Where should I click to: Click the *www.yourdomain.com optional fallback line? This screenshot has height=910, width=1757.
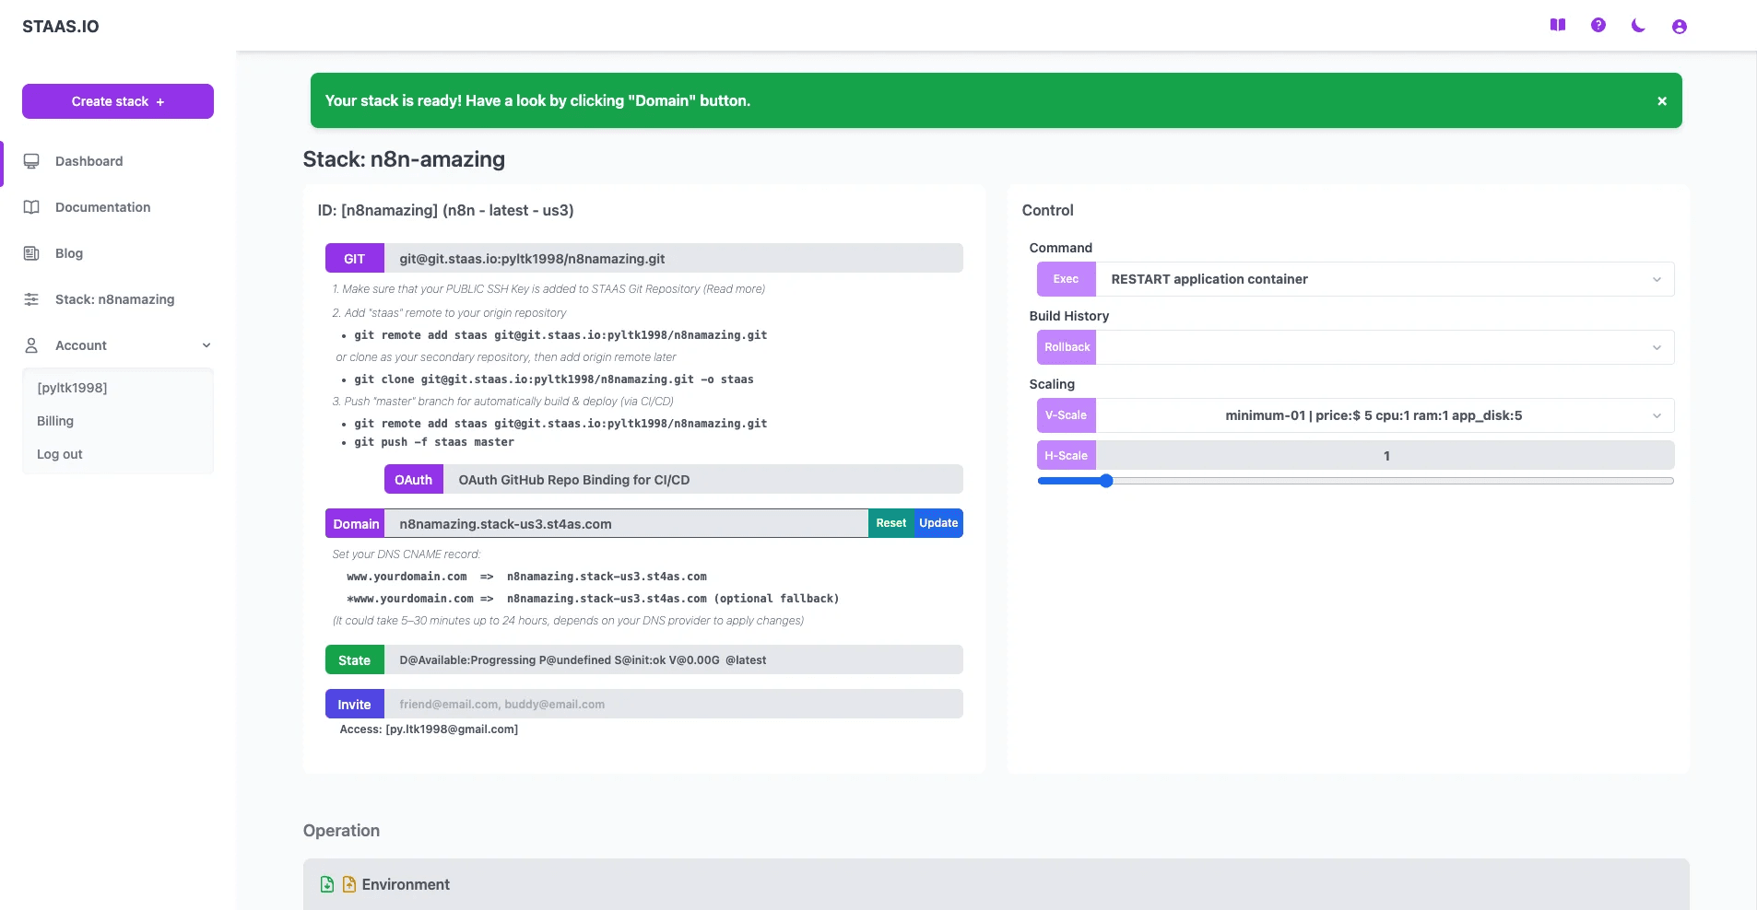[x=593, y=599]
